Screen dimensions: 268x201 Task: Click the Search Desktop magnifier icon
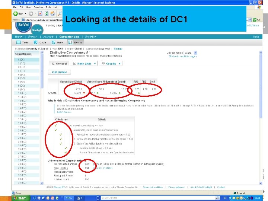(217, 198)
